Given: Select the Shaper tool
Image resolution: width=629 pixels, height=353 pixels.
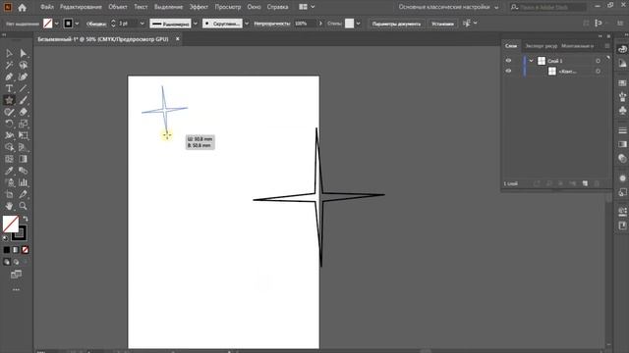Looking at the screenshot, I should pos(9,112).
